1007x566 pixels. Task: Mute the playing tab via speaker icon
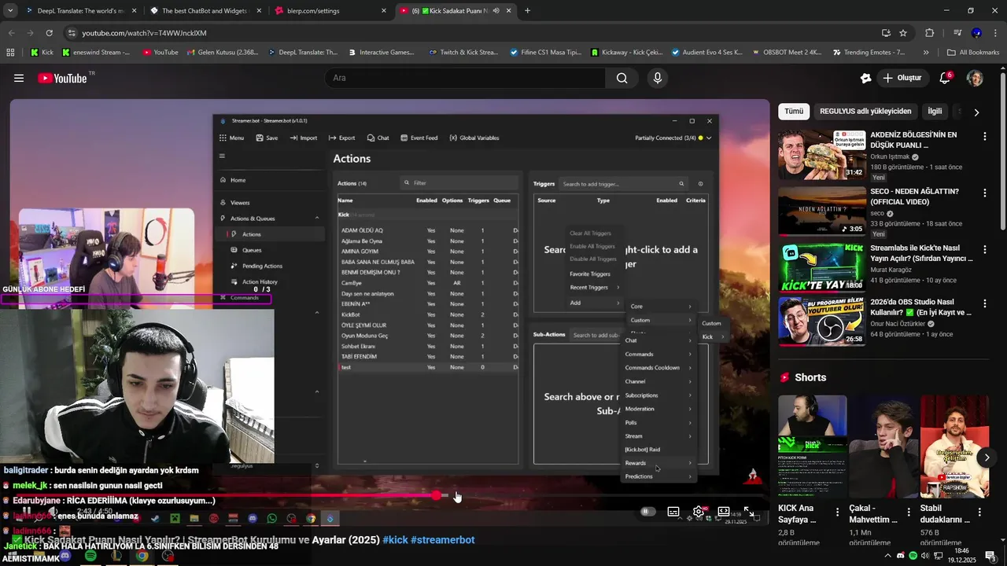496,11
